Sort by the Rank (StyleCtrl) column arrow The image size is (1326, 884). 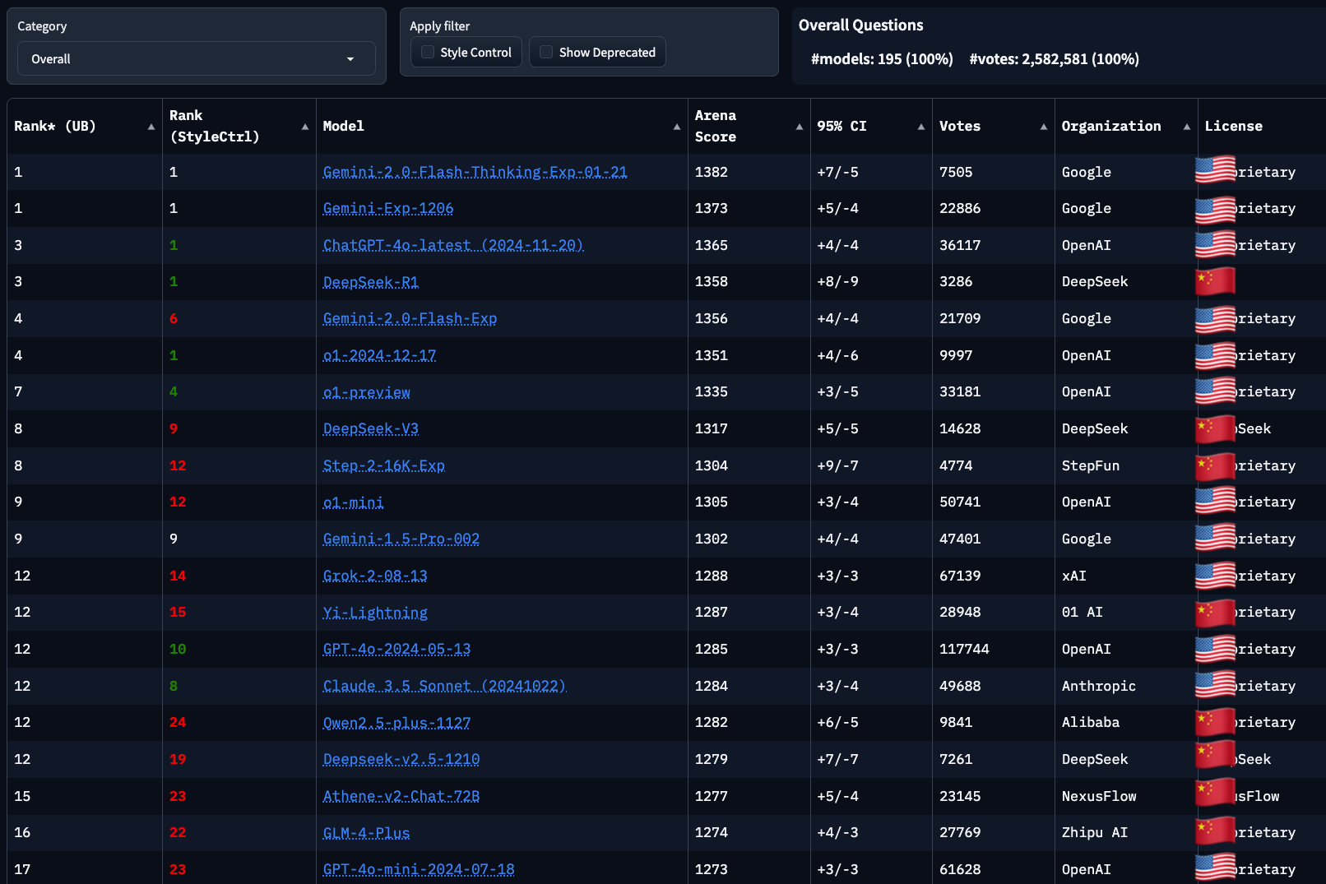(305, 127)
